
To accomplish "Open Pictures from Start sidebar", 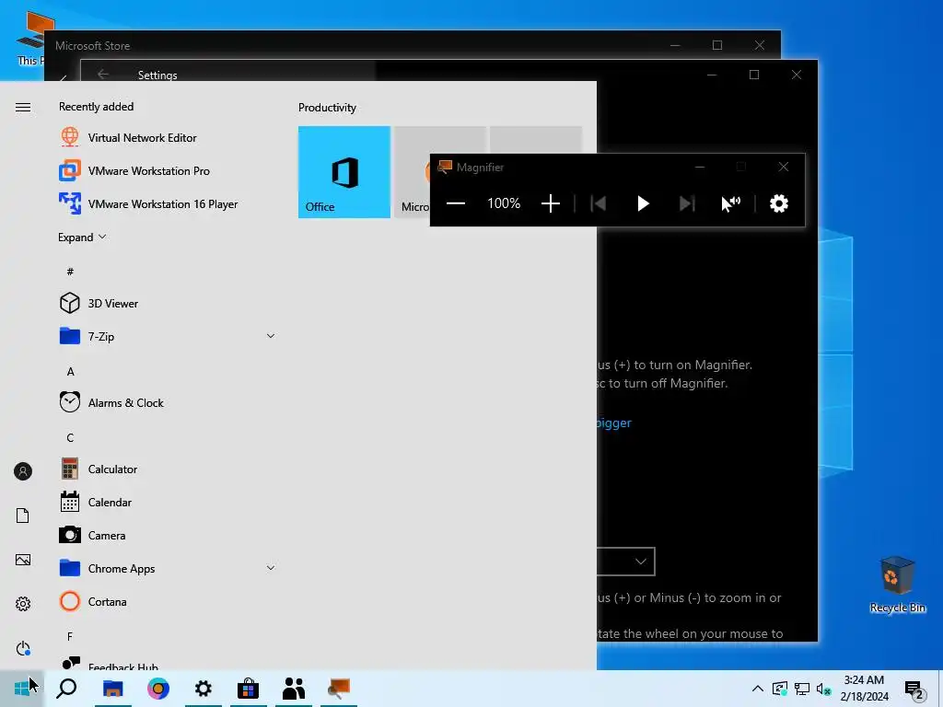I will click(x=23, y=560).
